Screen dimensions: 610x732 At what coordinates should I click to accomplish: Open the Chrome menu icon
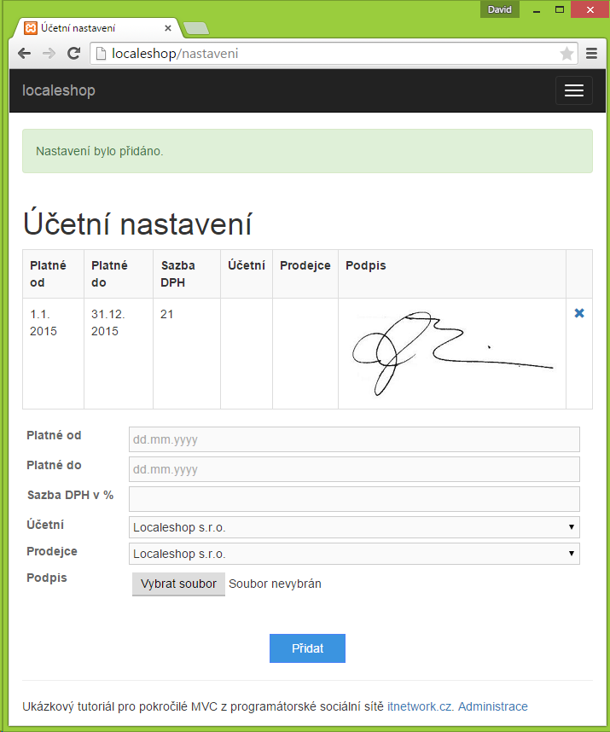click(591, 54)
